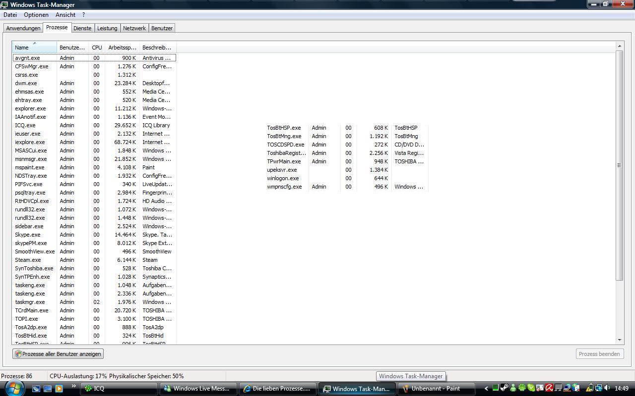Select the sidebar.exe process row
Image resolution: width=635 pixels, height=396 pixels.
94,226
